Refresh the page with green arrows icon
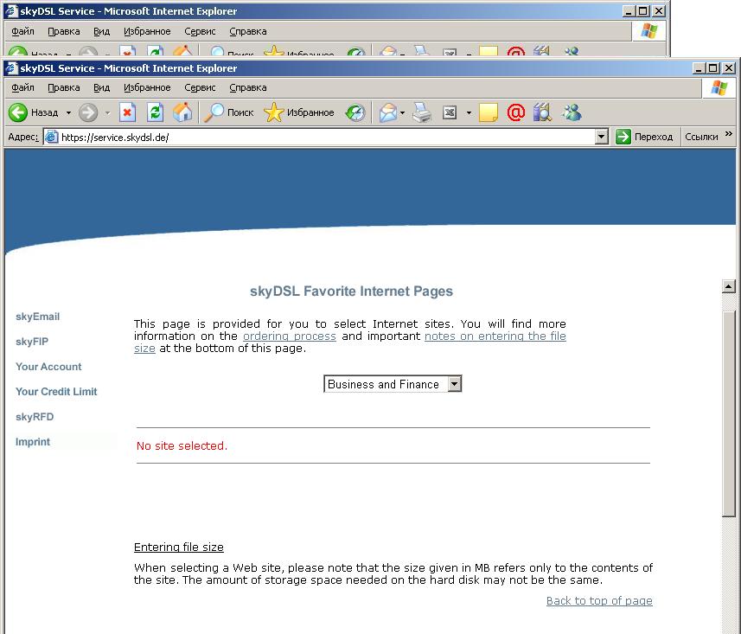The height and width of the screenshot is (634, 741). click(155, 112)
